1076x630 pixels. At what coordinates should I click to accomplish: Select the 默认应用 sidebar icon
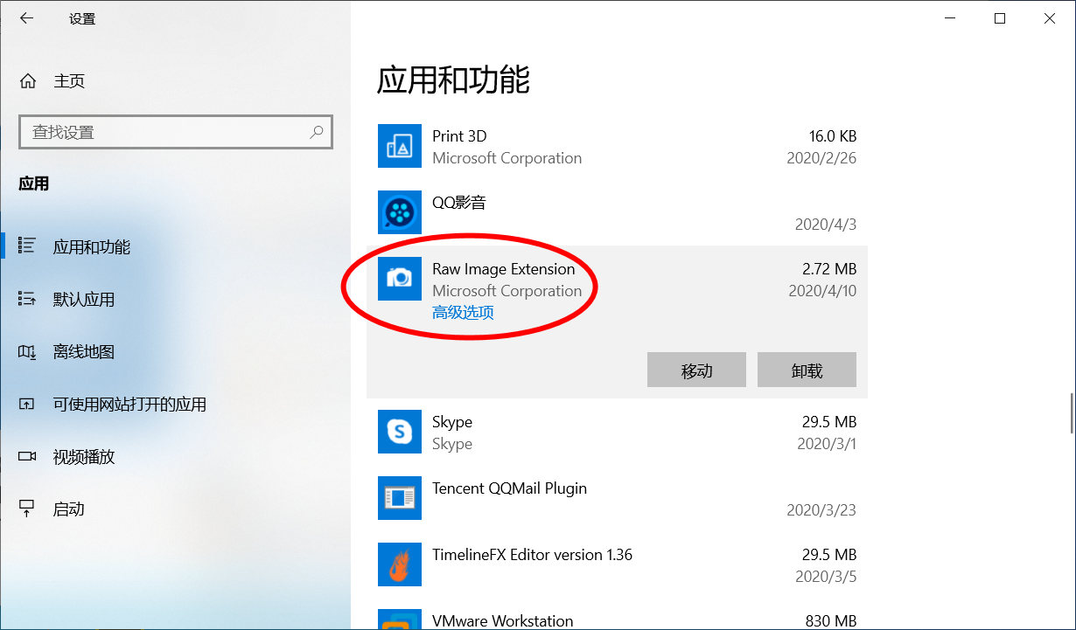(x=27, y=299)
